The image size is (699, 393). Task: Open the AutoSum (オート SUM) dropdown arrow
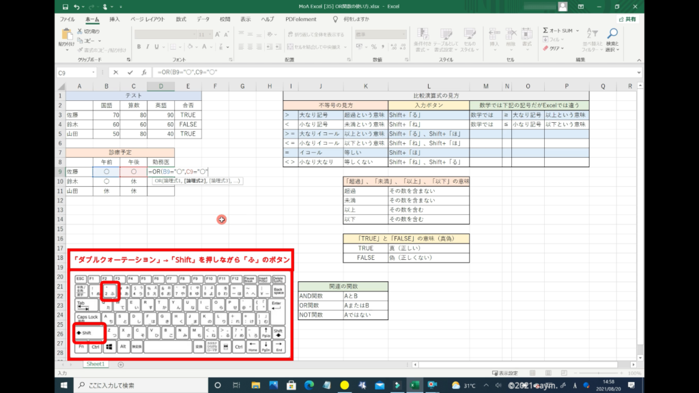pyautogui.click(x=578, y=31)
